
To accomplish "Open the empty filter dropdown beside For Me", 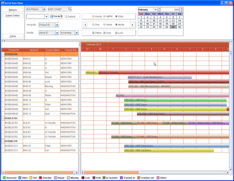I will click(x=46, y=16).
